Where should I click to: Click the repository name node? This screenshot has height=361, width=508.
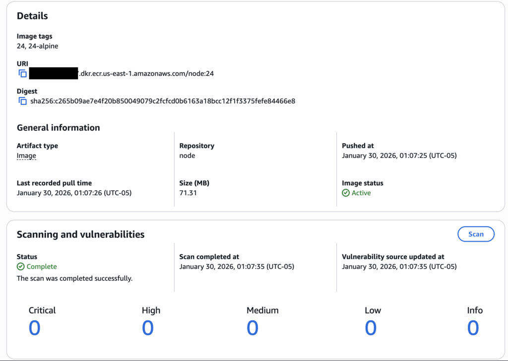coord(187,155)
